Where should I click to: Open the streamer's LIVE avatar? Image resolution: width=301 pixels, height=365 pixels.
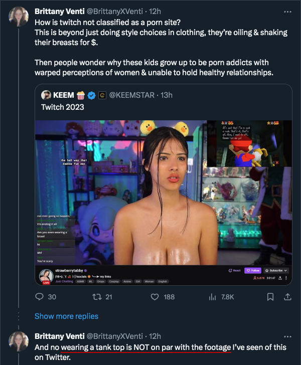46,276
